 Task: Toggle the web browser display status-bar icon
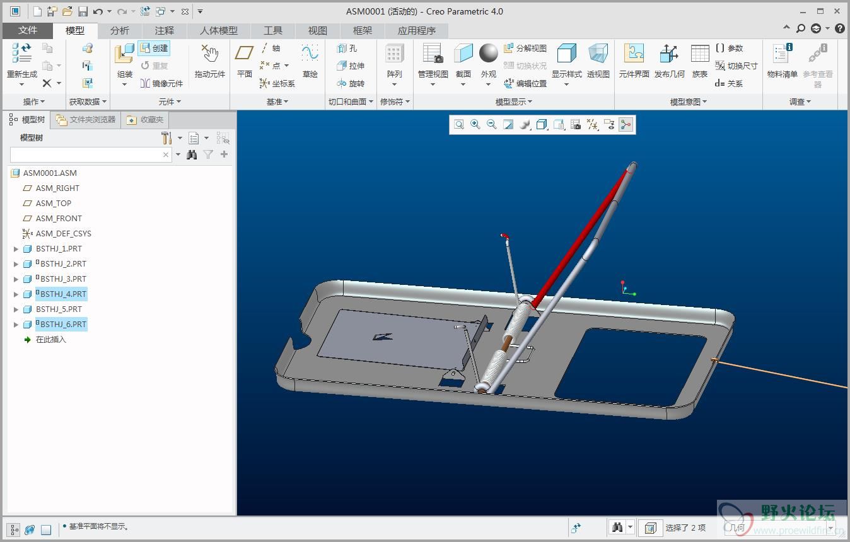click(30, 530)
